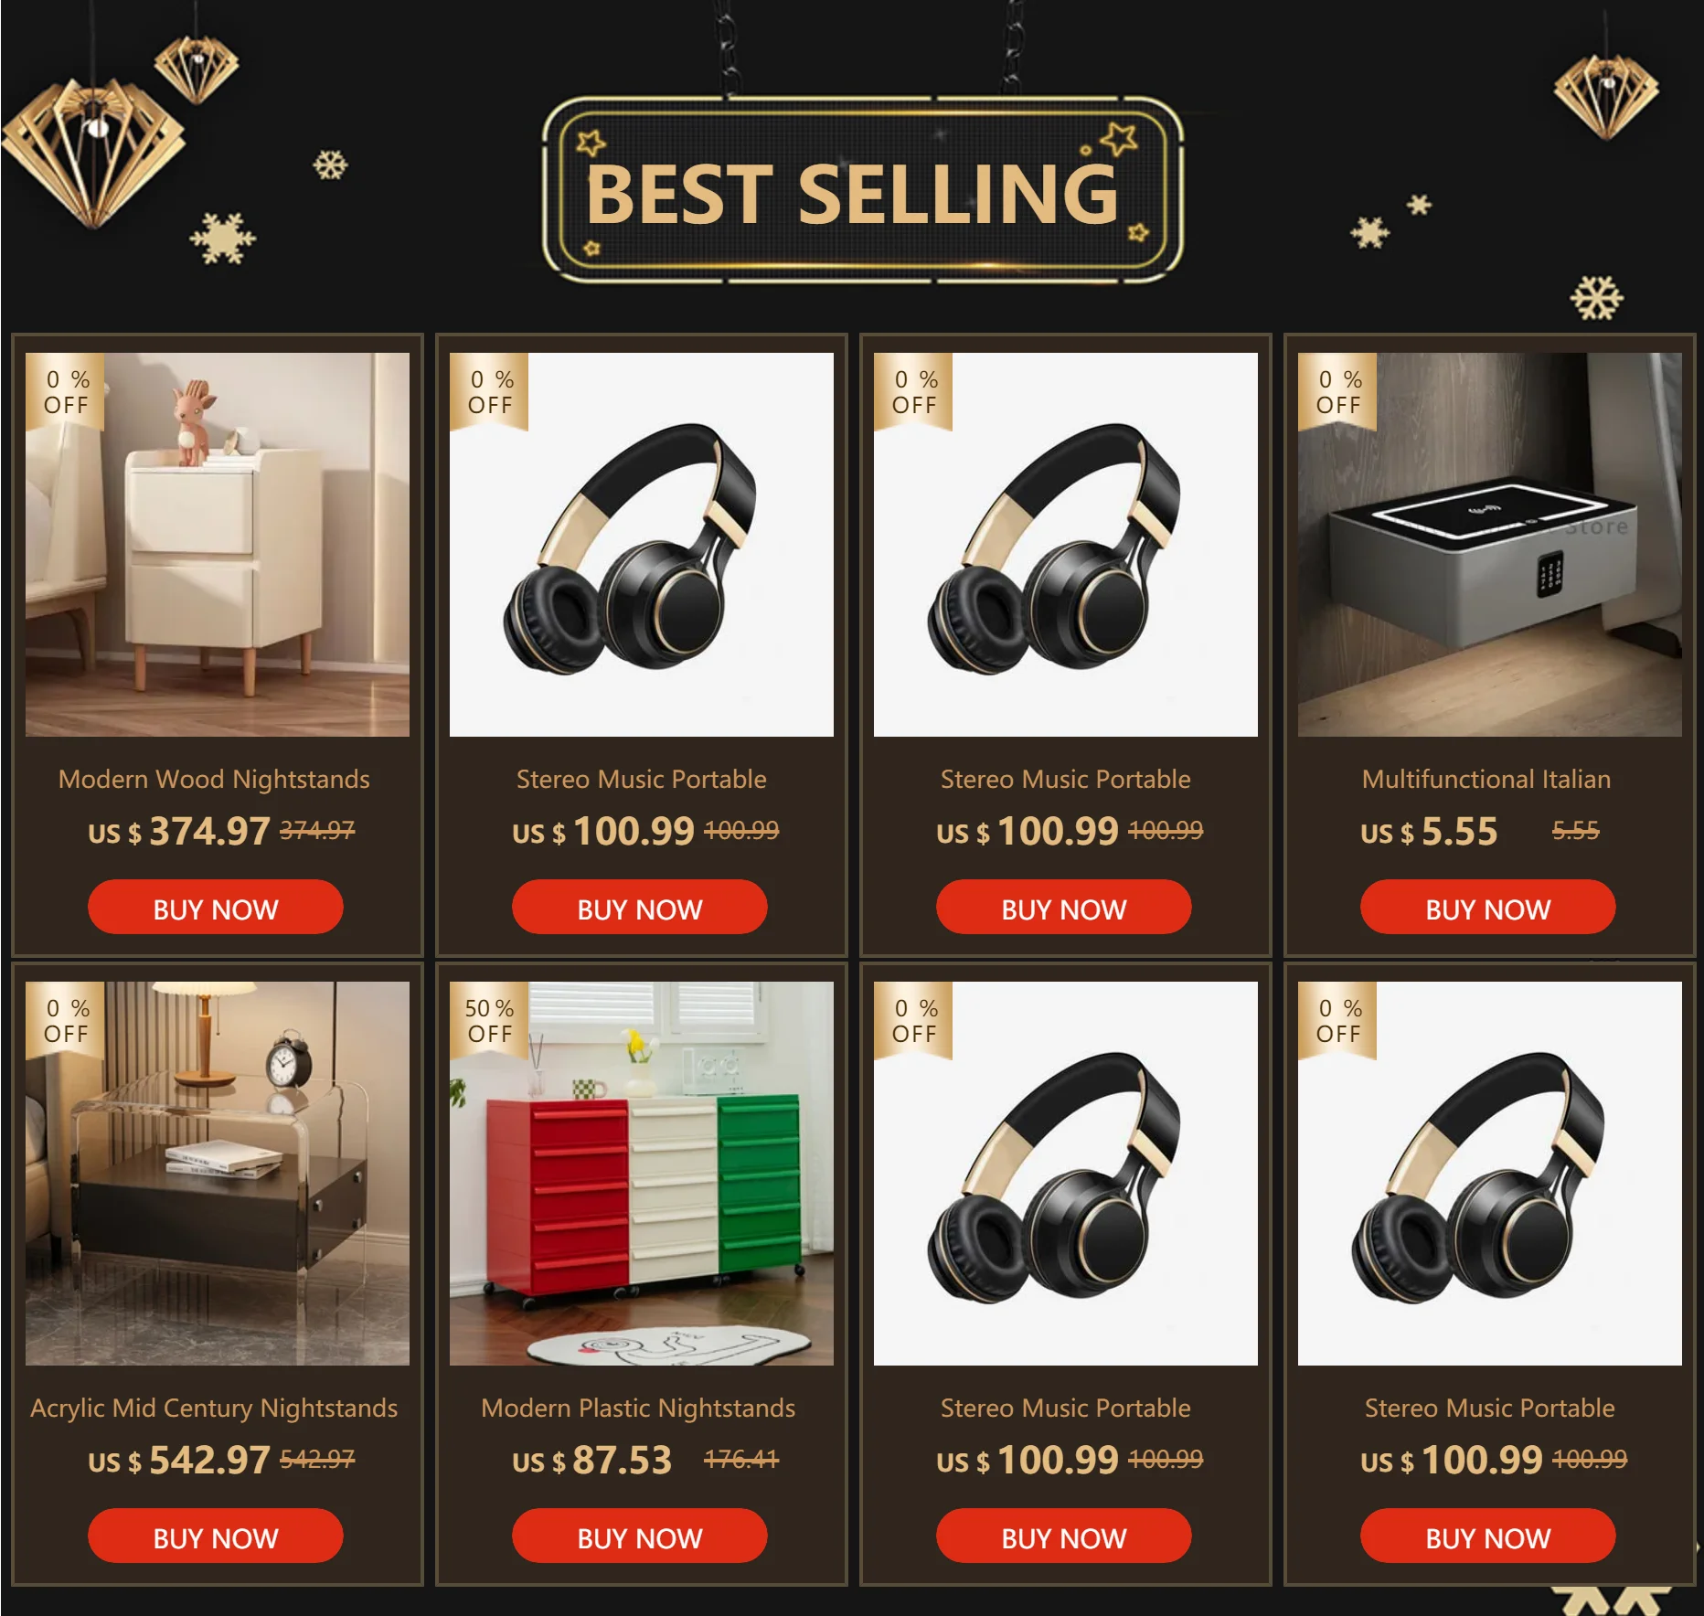This screenshot has height=1616, width=1704.
Task: Click the Multifunctional Italian product title
Action: click(1486, 779)
